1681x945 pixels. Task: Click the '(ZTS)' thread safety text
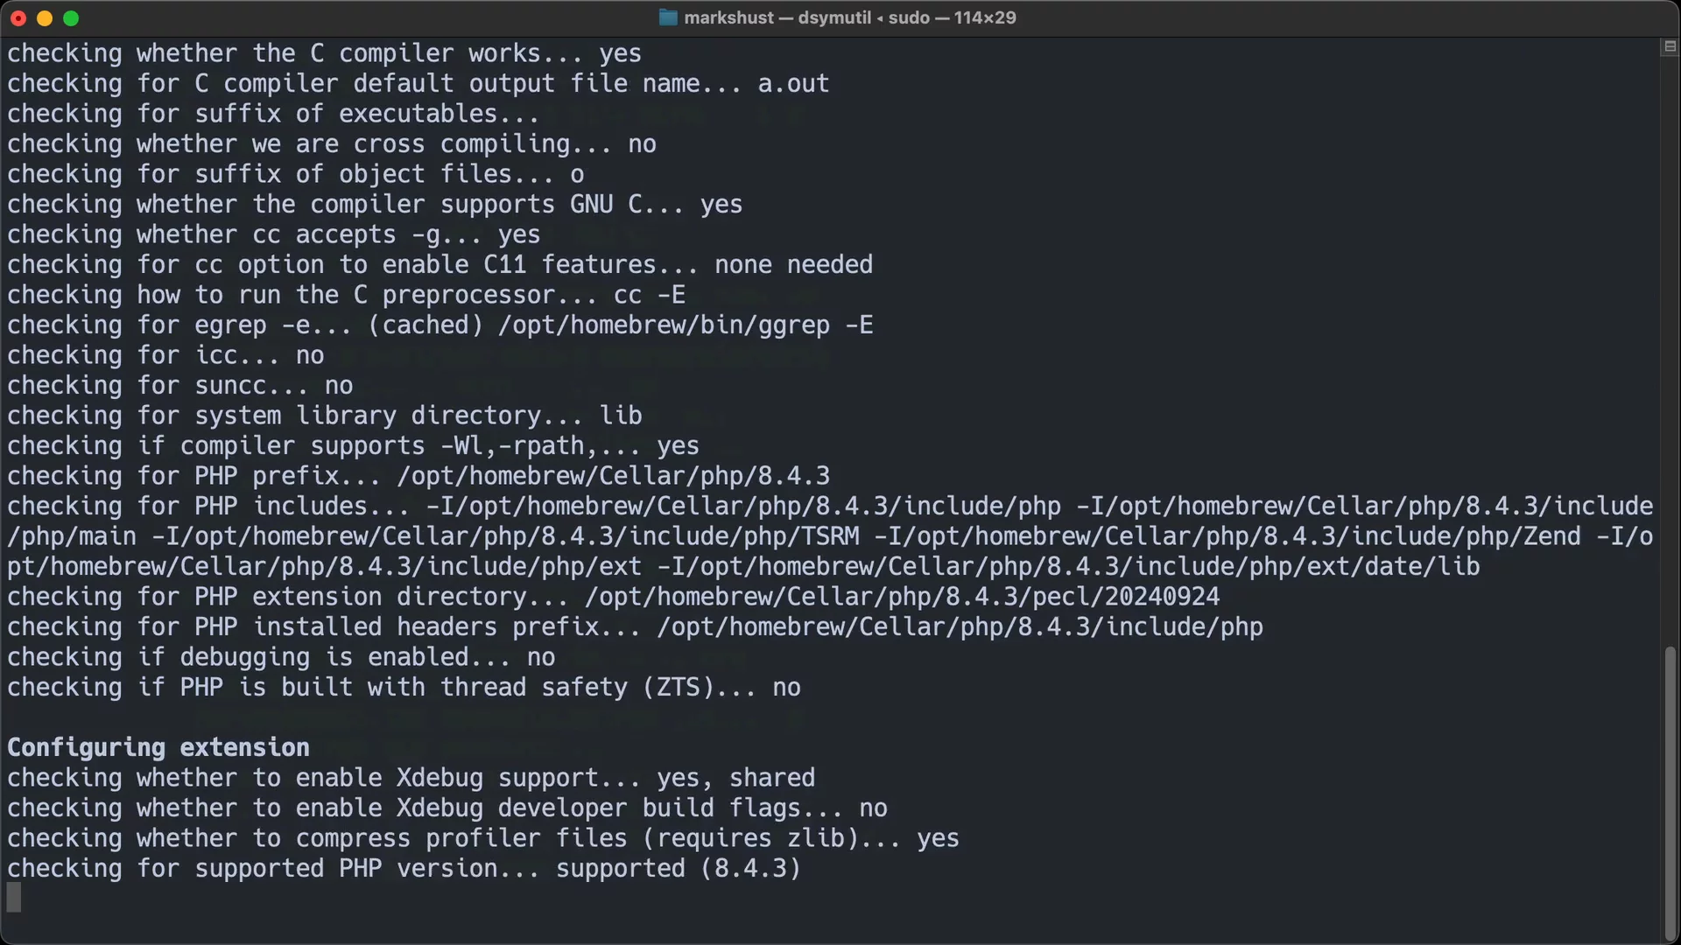686,687
